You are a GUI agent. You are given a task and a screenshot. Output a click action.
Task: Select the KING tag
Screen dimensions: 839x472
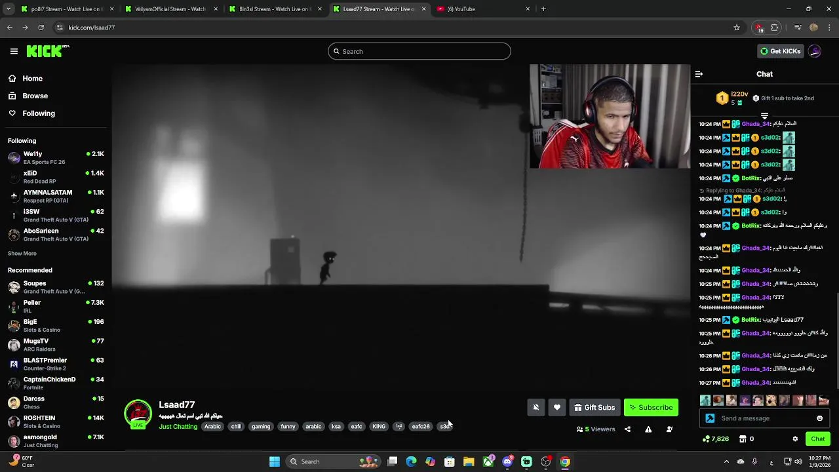(x=379, y=427)
